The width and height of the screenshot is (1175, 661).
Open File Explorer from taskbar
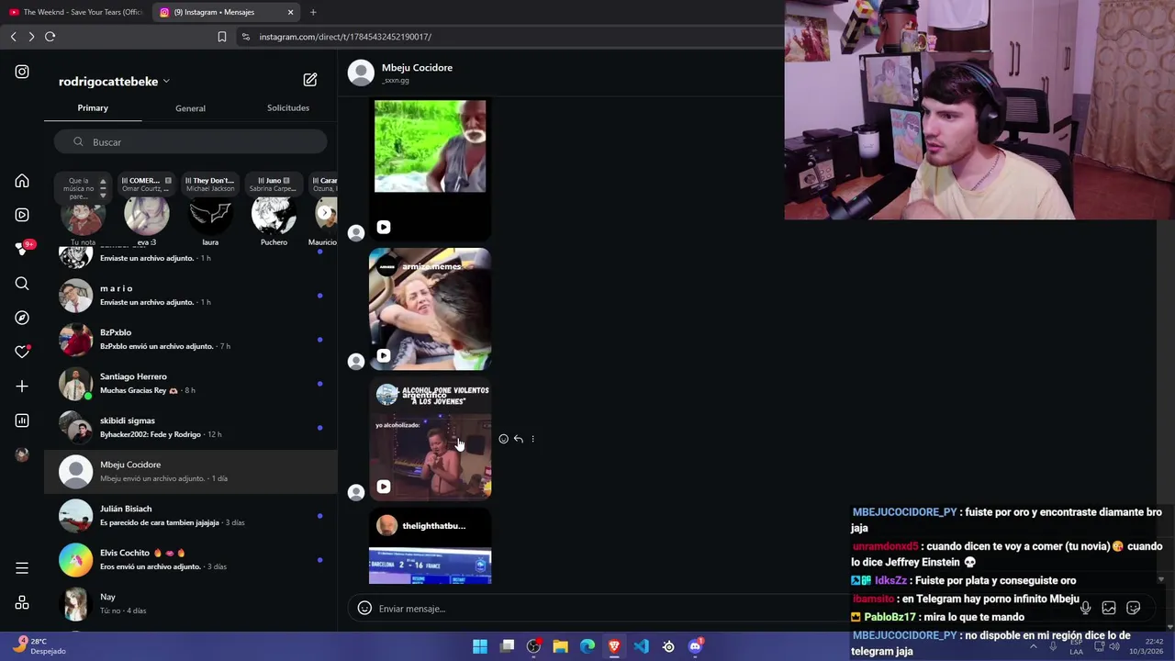point(561,646)
